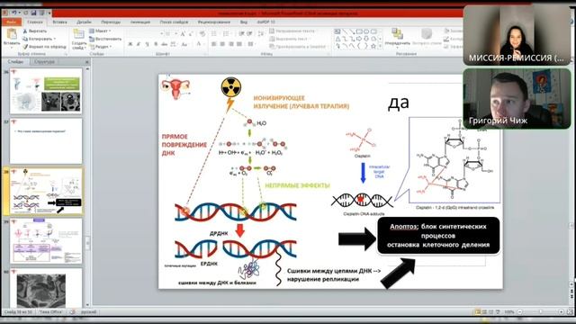The width and height of the screenshot is (576, 324).
Task: Click Save icon in Quick Access Toolbar
Action: pyautogui.click(x=33, y=13)
